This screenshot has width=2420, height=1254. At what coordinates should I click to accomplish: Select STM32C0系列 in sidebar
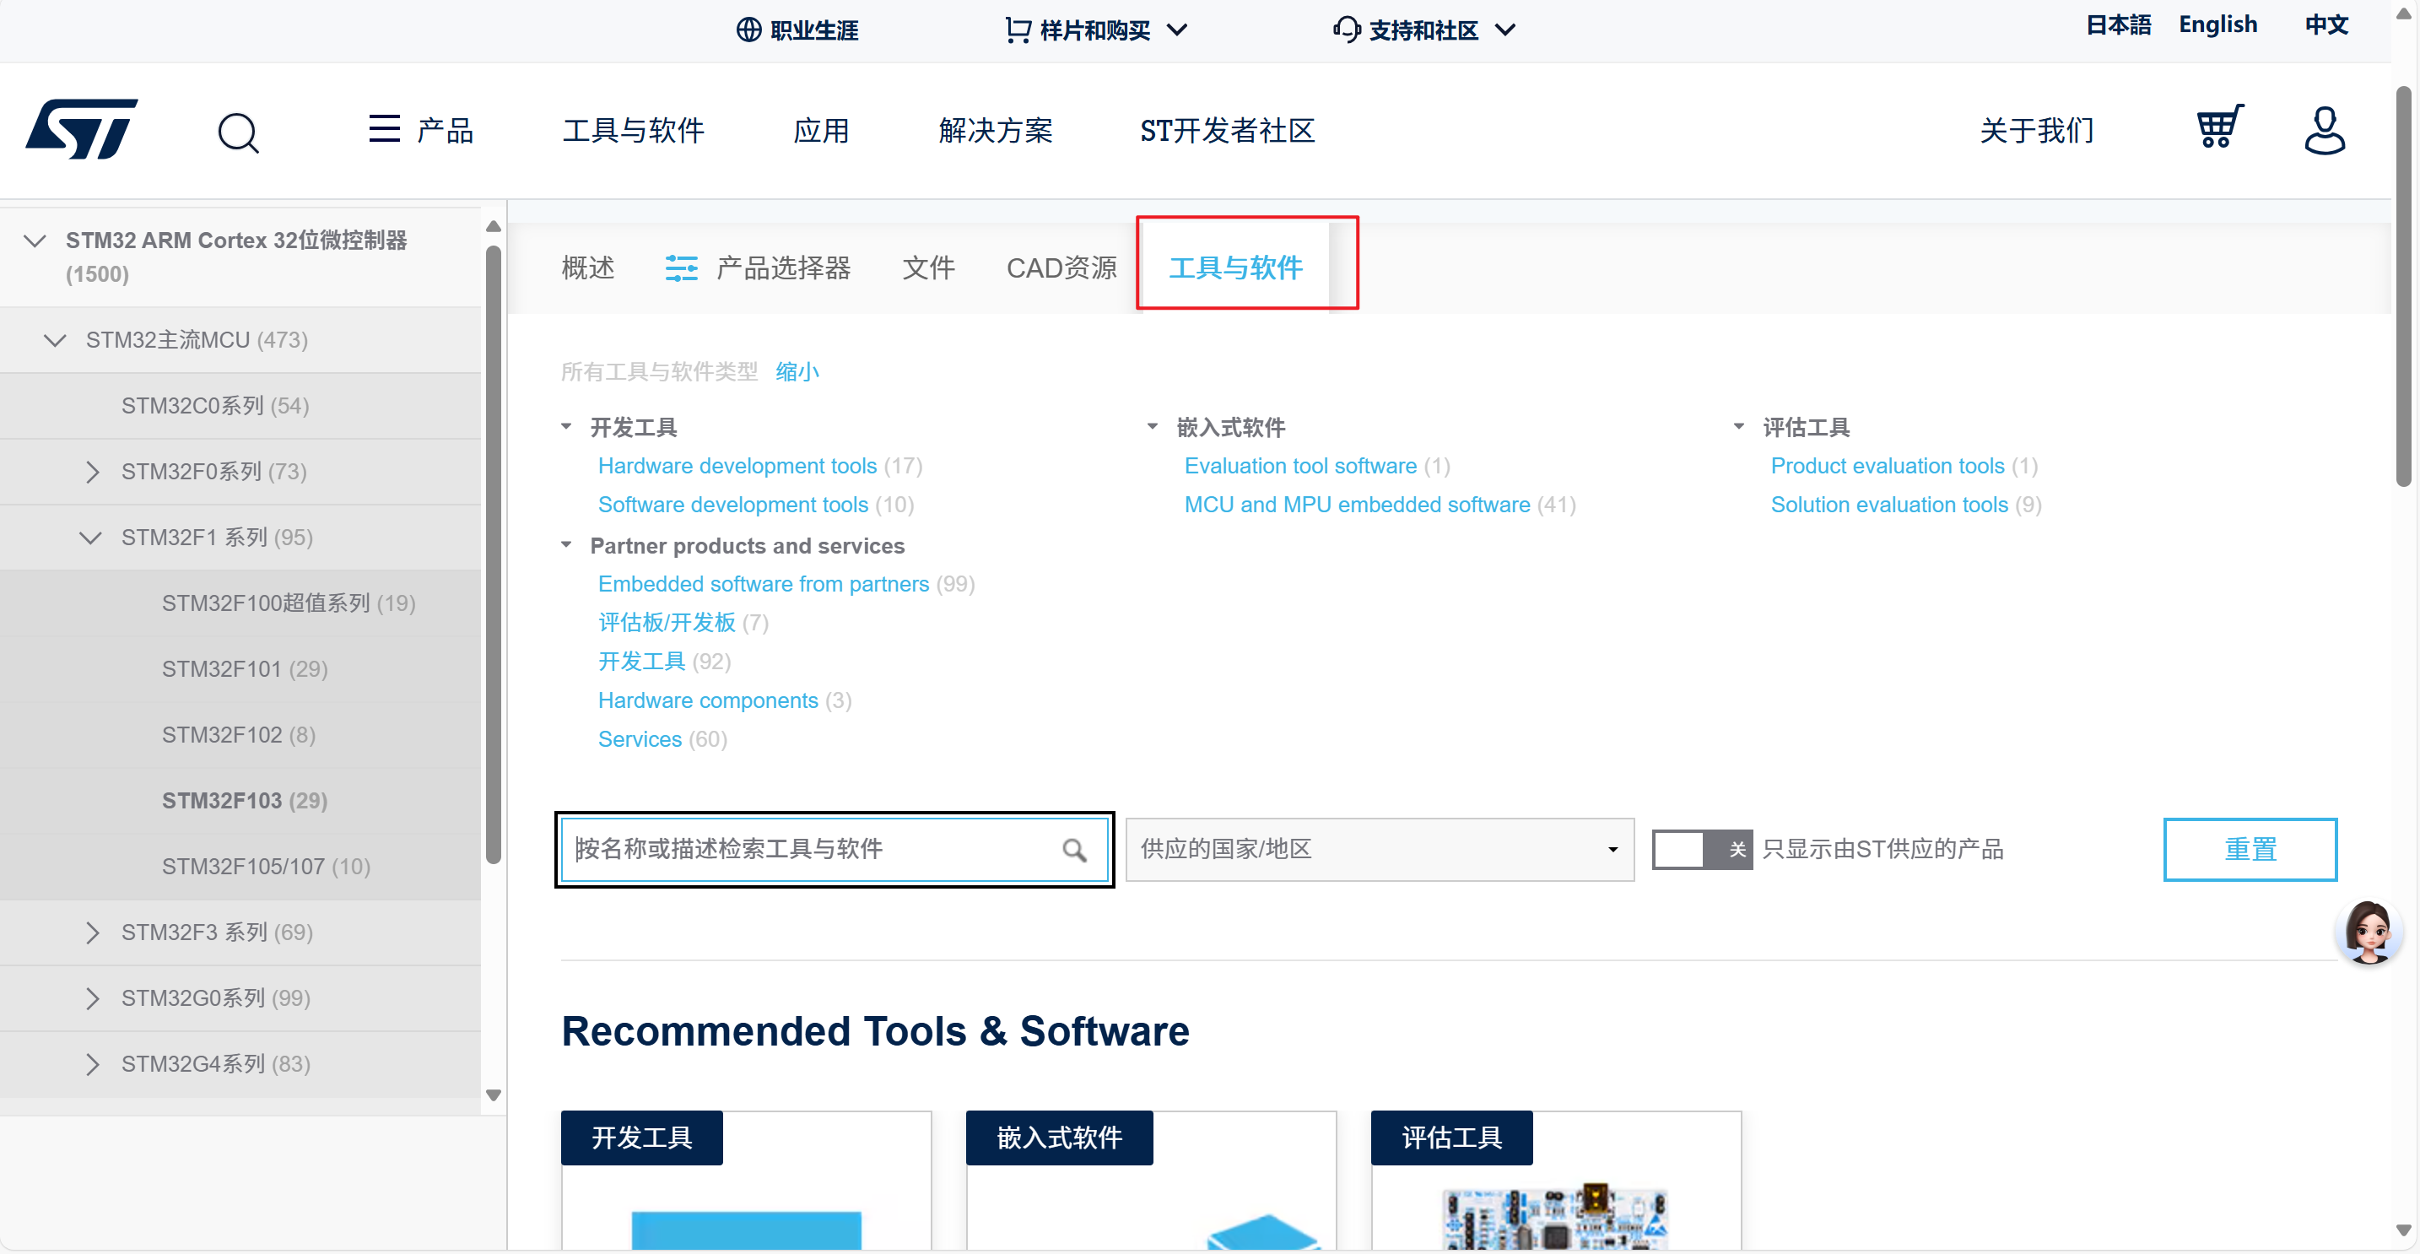[x=215, y=406]
